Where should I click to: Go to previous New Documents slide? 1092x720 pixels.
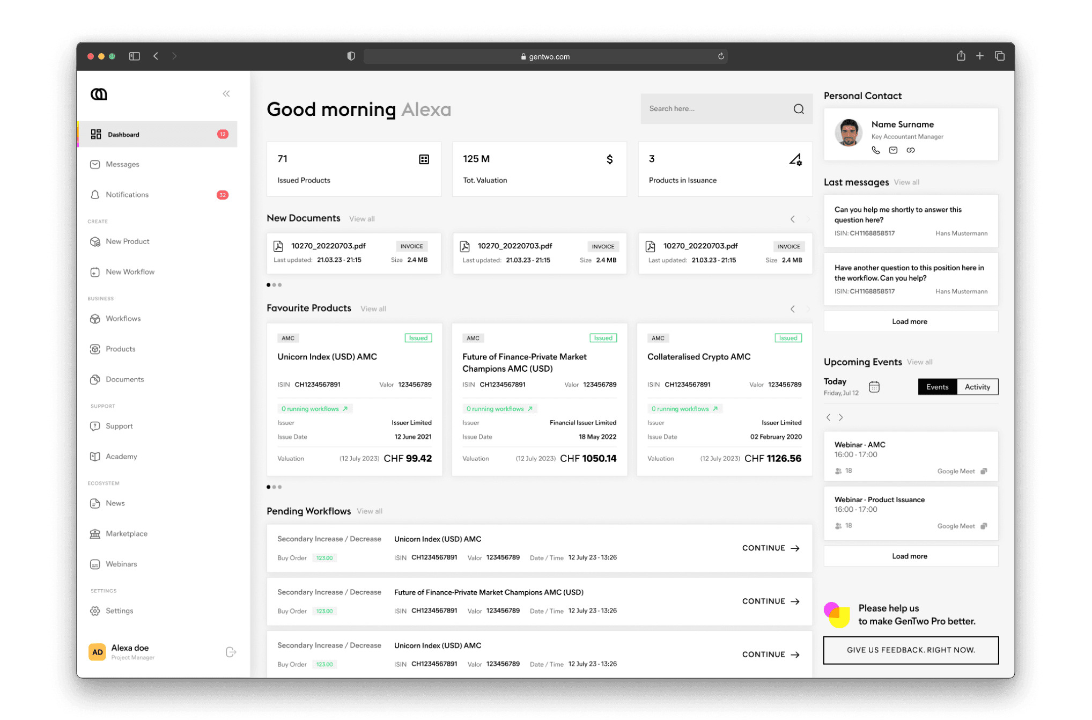coord(792,219)
